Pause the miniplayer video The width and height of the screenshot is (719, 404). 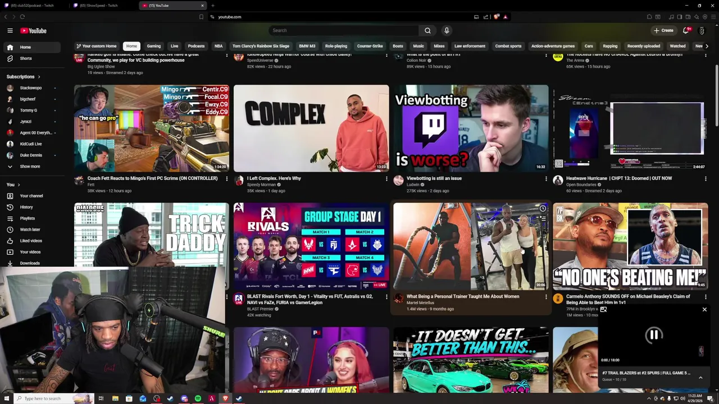point(654,335)
